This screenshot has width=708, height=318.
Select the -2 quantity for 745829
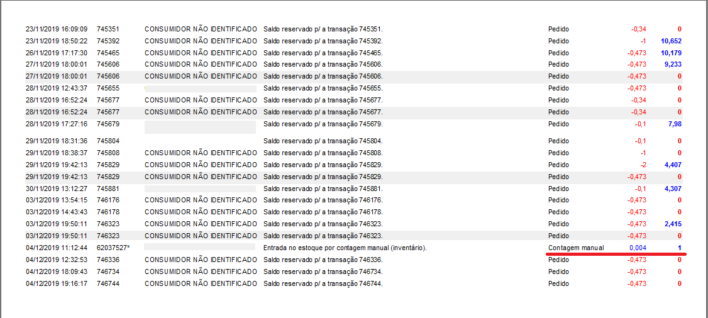click(x=643, y=165)
